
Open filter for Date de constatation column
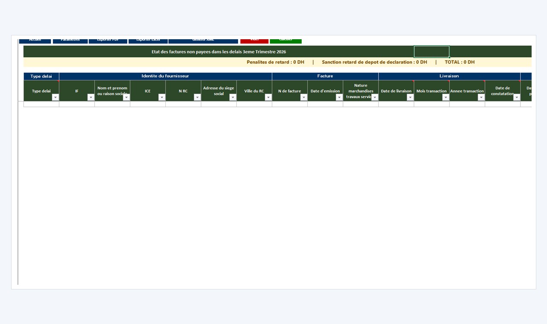tap(516, 97)
